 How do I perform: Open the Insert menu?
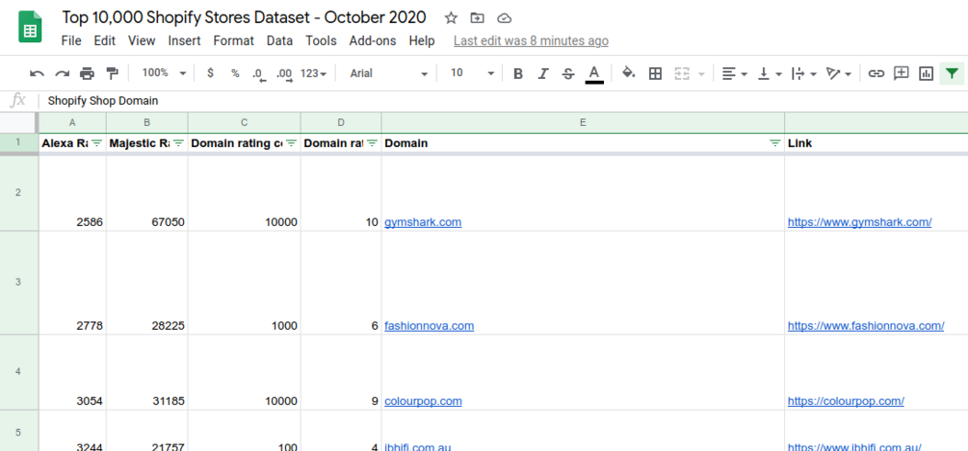[x=185, y=40]
